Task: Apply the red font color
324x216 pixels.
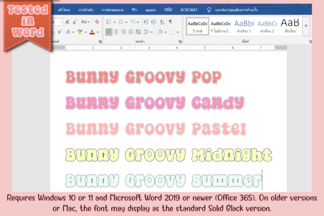Action: pyautogui.click(x=92, y=32)
